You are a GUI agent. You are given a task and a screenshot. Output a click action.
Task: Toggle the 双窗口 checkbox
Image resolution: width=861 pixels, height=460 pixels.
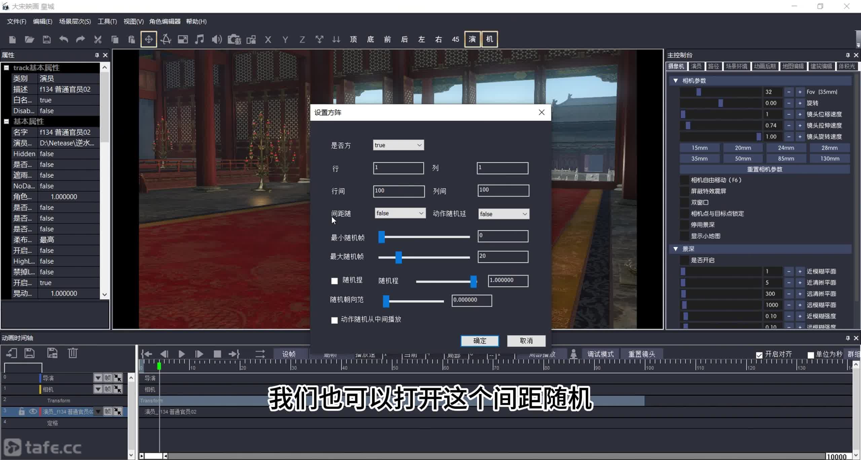(684, 202)
